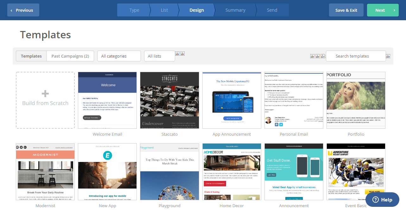Viewport: 406px width, 210px height.
Task: Click the "Welcome Email" caption
Action: (x=107, y=134)
